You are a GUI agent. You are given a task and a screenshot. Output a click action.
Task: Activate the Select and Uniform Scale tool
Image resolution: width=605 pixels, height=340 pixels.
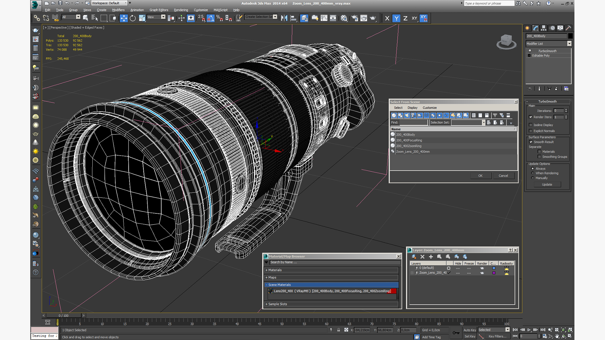click(x=142, y=18)
